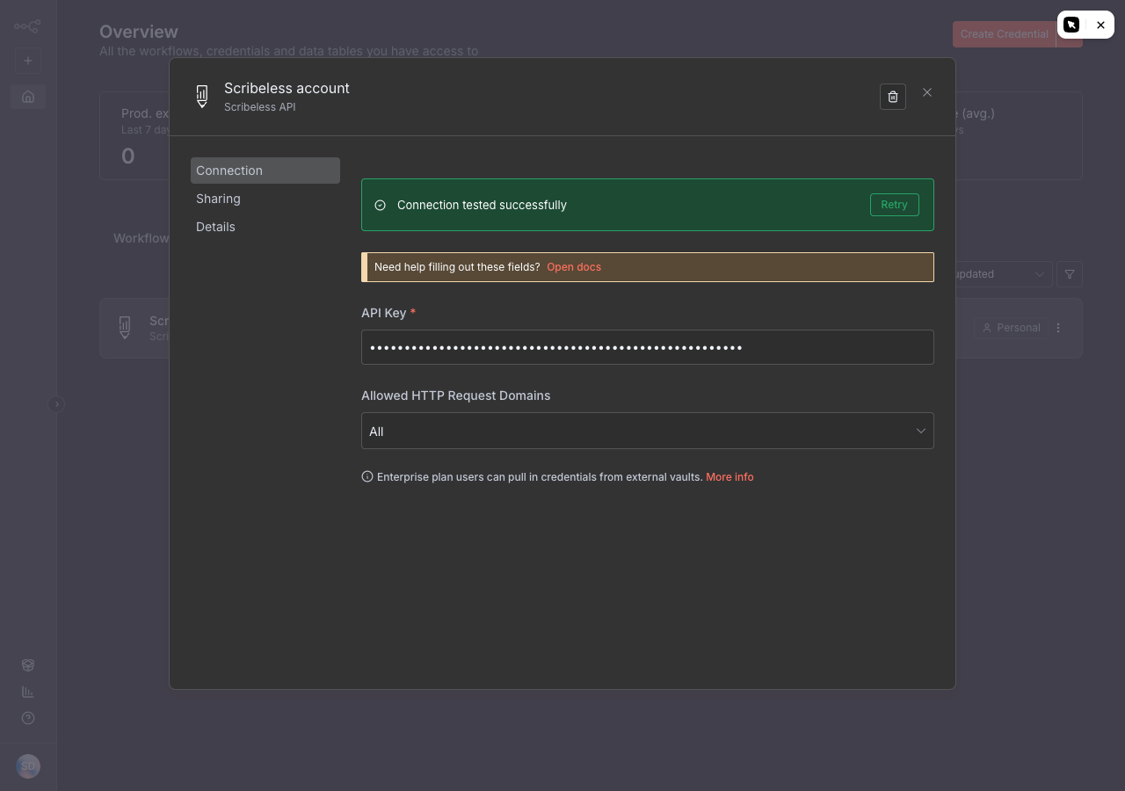Screen dimensions: 1125x791
Task: Follow the More info link
Action: [729, 477]
